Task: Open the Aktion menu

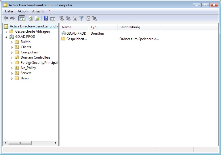Action: pos(22,11)
